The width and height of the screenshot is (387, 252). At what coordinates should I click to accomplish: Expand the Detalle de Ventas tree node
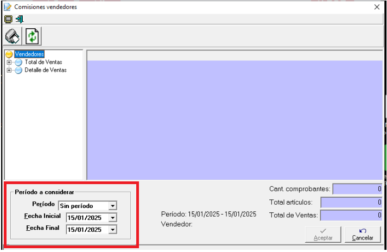tap(9, 71)
